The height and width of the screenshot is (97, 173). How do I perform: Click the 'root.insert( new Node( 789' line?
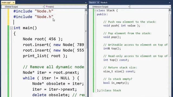point(54,45)
